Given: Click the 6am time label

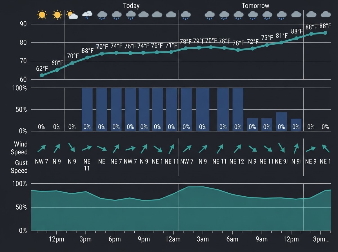Looking at the screenshot, I should (x=232, y=240).
